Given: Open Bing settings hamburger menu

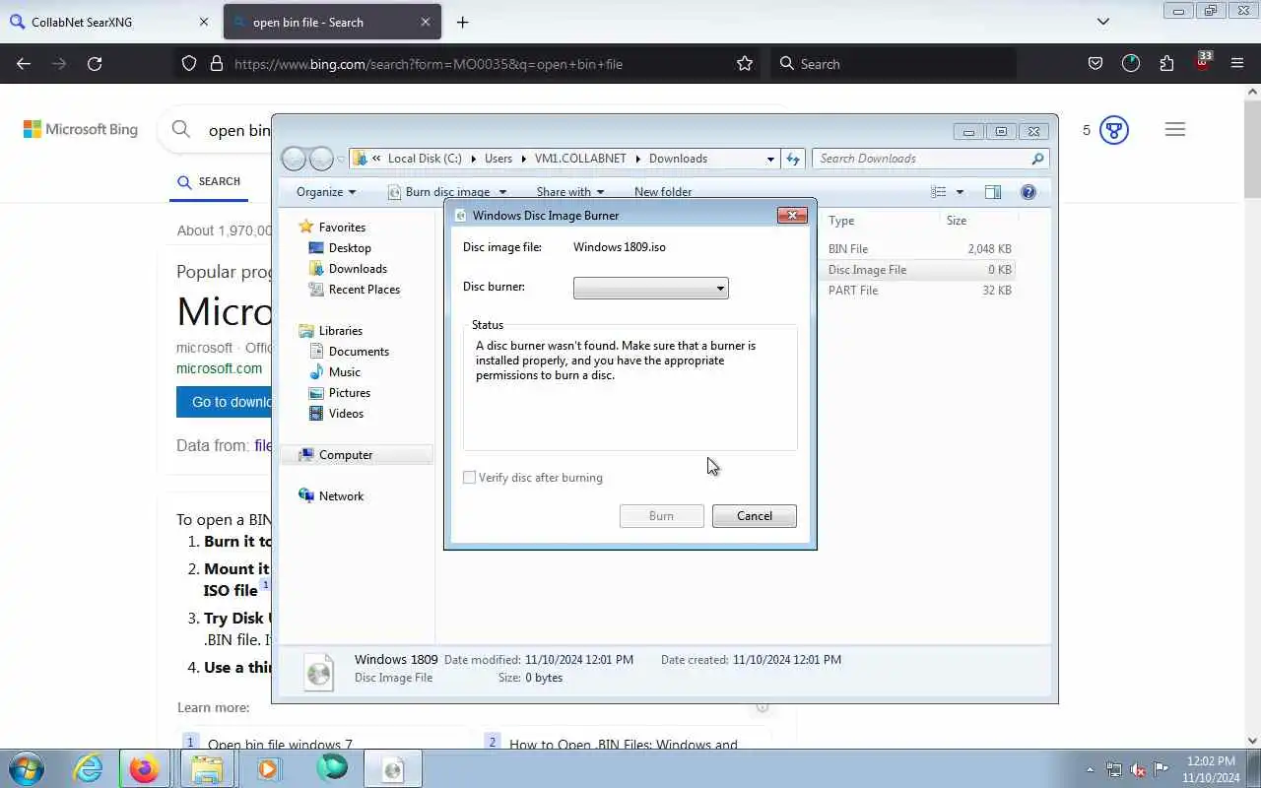Looking at the screenshot, I should [x=1174, y=129].
